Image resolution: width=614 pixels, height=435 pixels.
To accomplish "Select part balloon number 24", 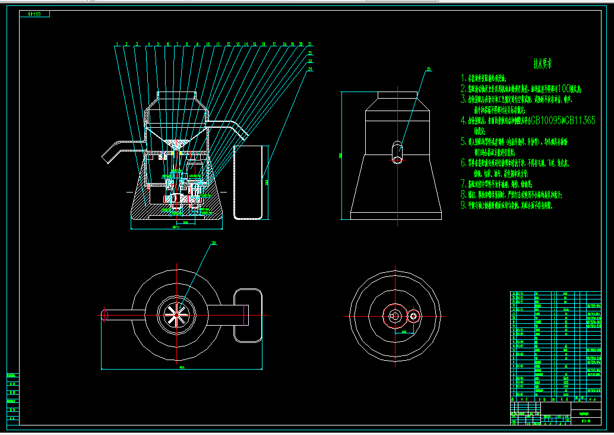I will (x=310, y=69).
